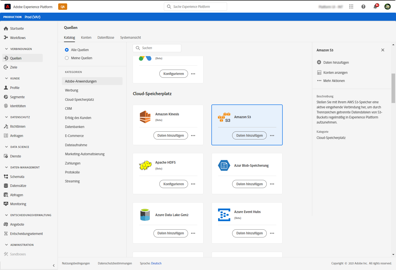
Task: Click the Richtlinien policy icon
Action: tap(6, 126)
